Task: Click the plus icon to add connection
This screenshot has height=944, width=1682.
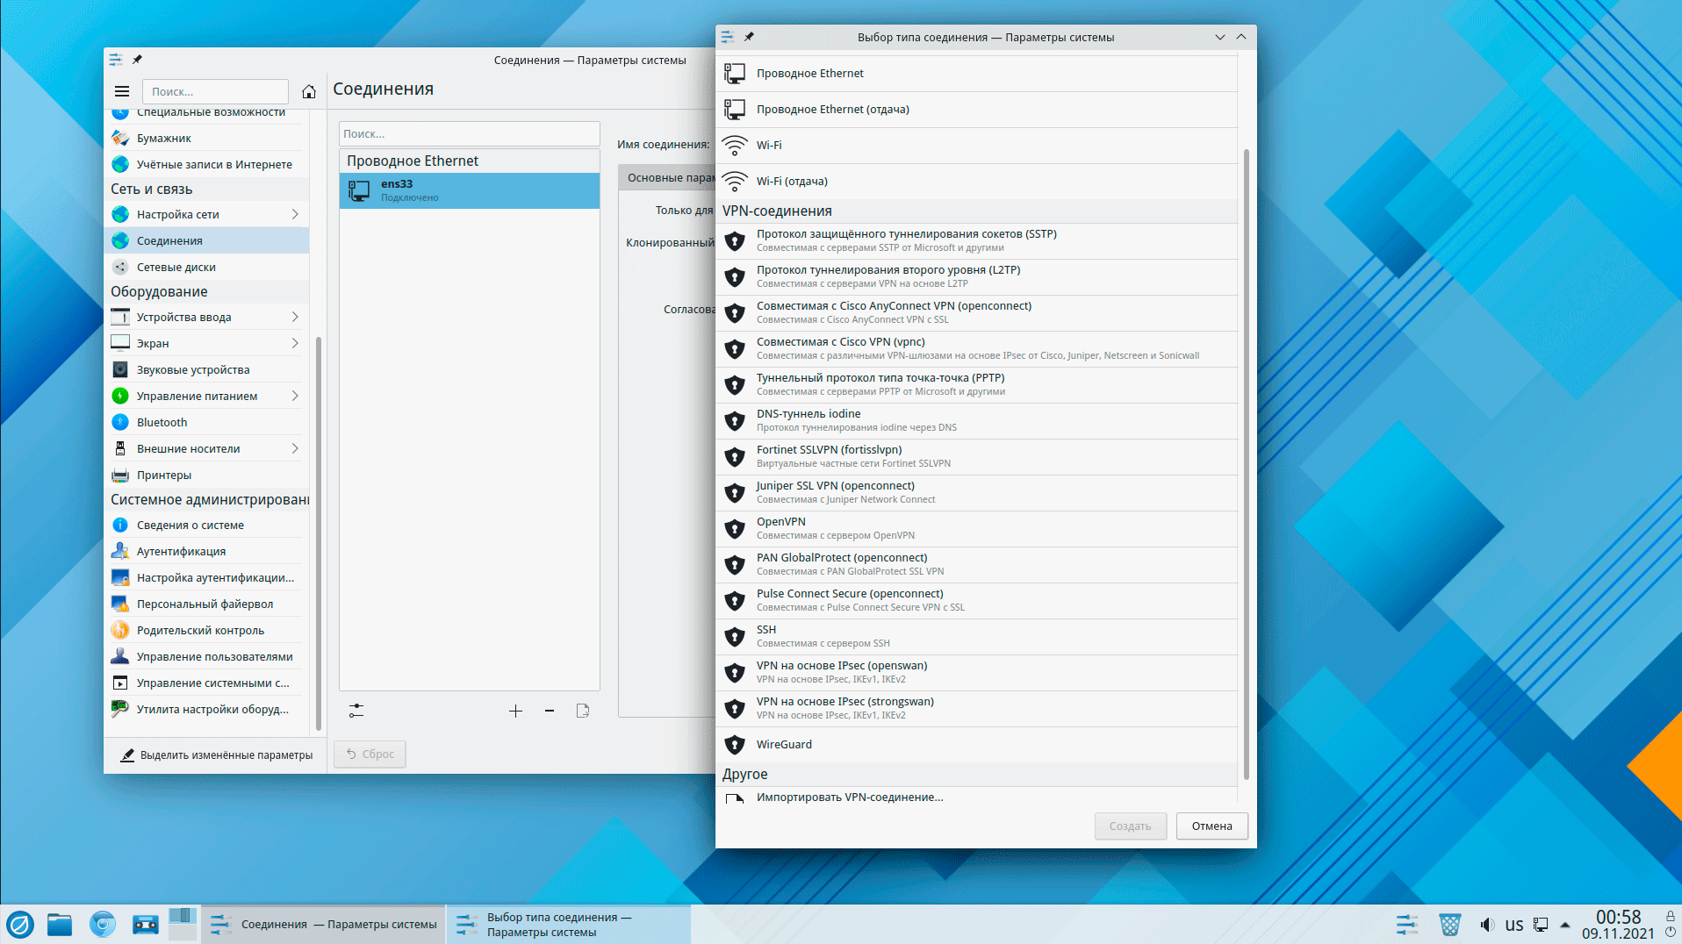Action: pyautogui.click(x=515, y=711)
